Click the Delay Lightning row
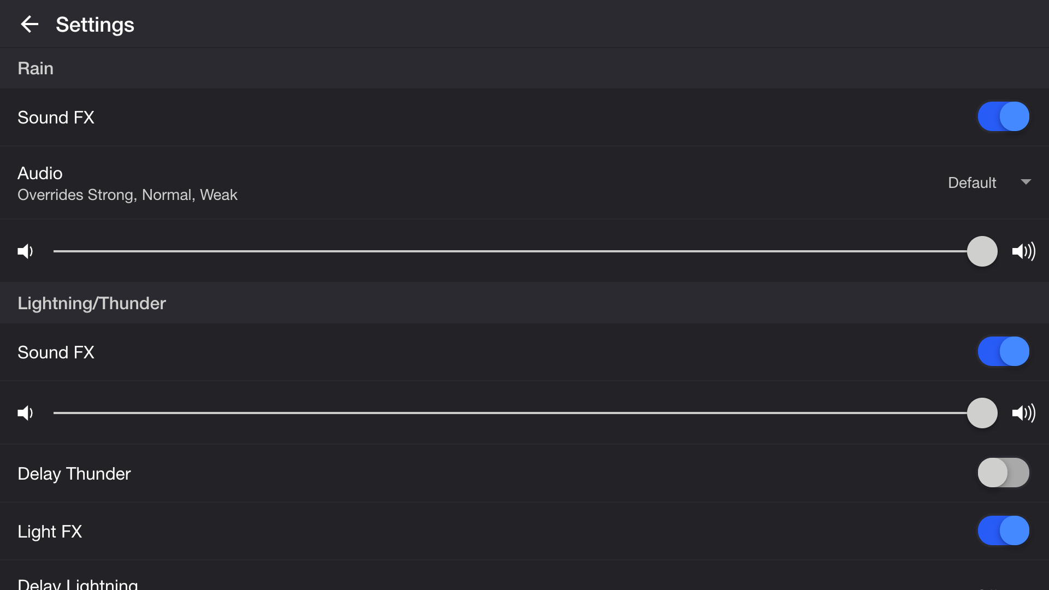1049x590 pixels. click(x=78, y=583)
